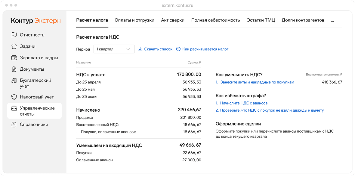Click the Скачать список link

pyautogui.click(x=158, y=49)
